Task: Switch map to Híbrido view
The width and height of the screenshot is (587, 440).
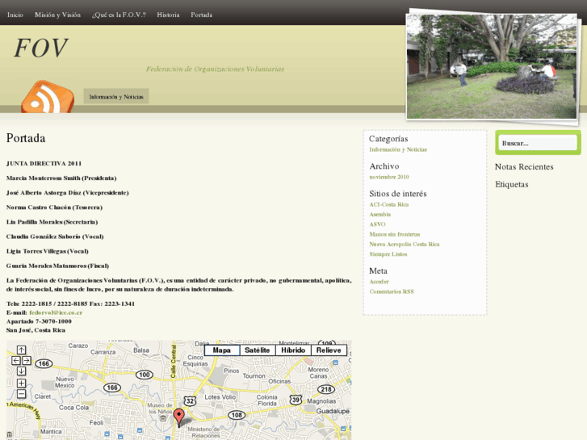Action: [293, 350]
